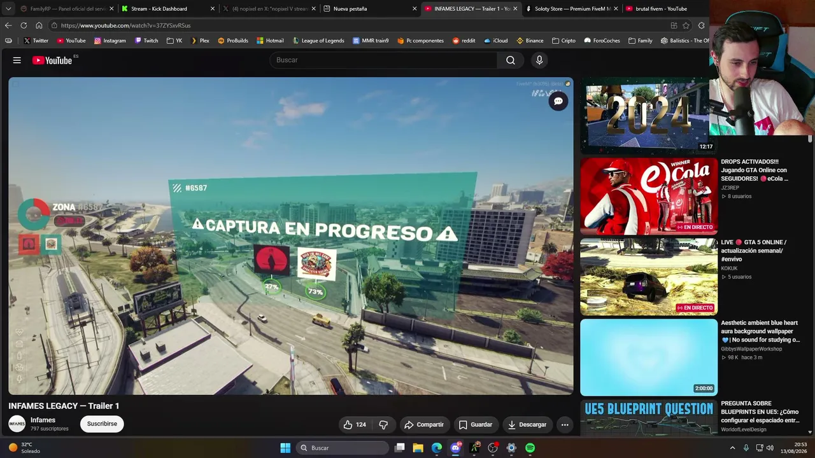
Task: Click the Compartir share button
Action: tap(424, 424)
